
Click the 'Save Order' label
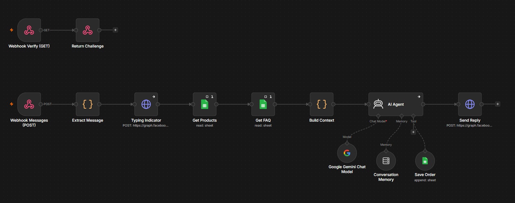coord(425,175)
